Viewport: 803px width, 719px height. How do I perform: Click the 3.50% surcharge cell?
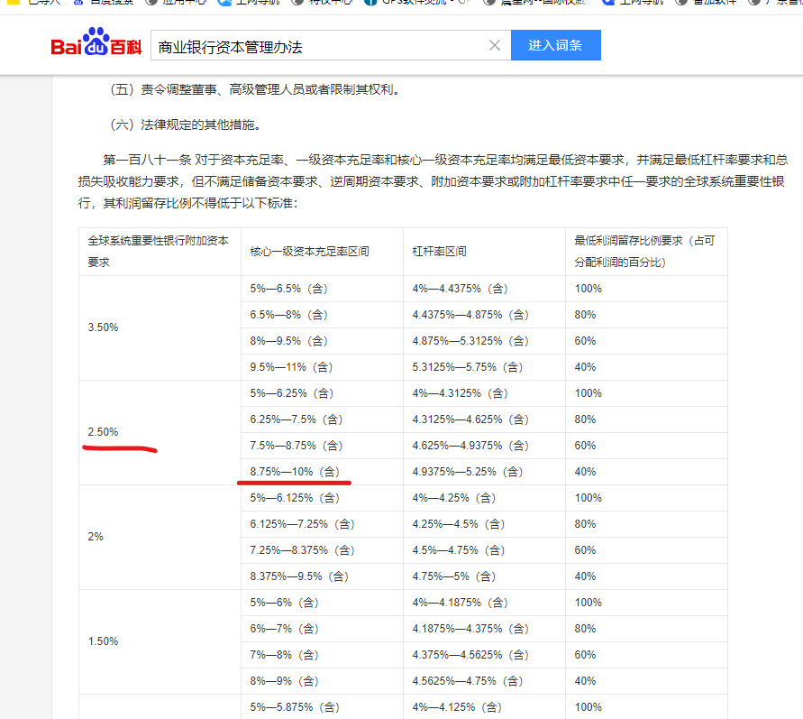pyautogui.click(x=103, y=327)
